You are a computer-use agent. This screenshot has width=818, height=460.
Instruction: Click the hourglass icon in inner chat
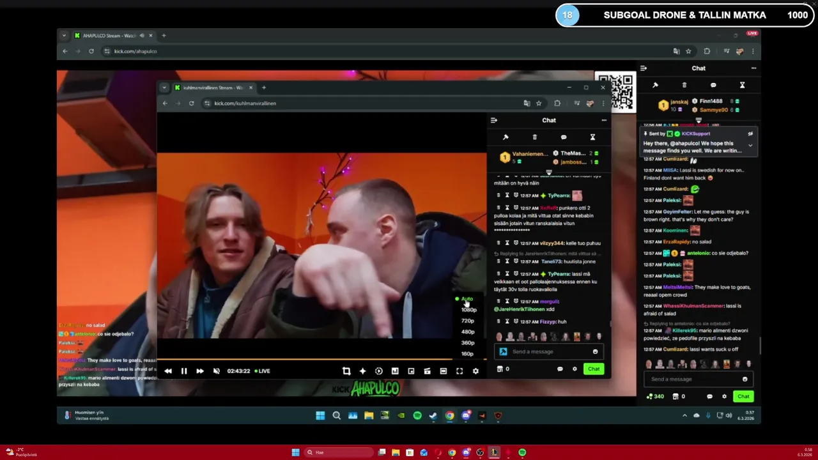tap(592, 137)
